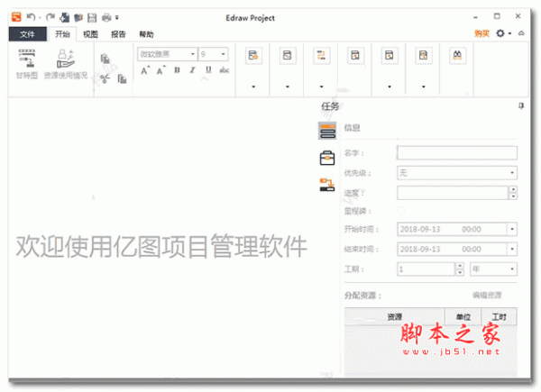This screenshot has height=392, width=541.
Task: Click the orange Edraw logo icon
Action: [16, 16]
